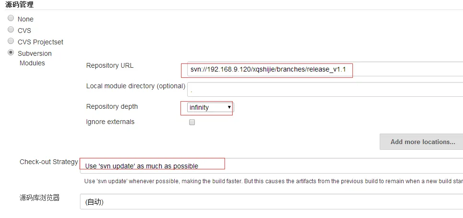This screenshot has height=218, width=463.
Task: Open the 源码库浏览器 (自动) dropdown
Action: pyautogui.click(x=271, y=202)
